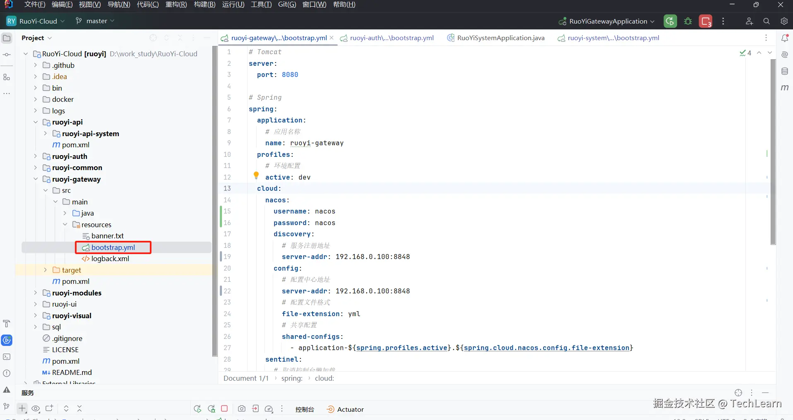The height and width of the screenshot is (420, 793).
Task: Toggle the Terminal tool window icon
Action: tap(7, 357)
